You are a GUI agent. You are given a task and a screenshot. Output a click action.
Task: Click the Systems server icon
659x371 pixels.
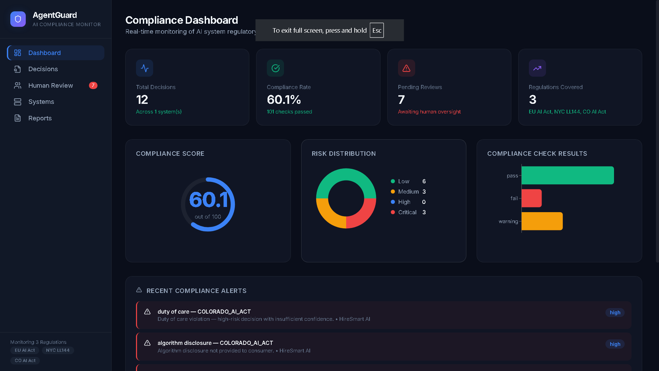[18, 102]
